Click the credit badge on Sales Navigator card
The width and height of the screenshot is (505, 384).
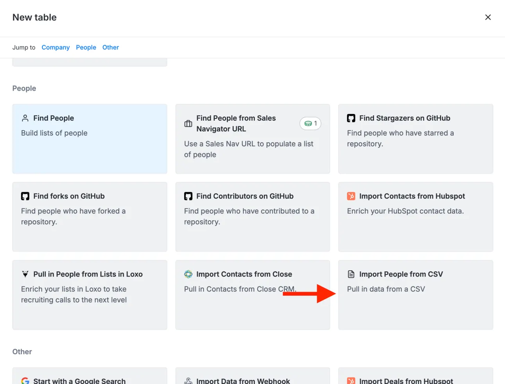click(310, 123)
